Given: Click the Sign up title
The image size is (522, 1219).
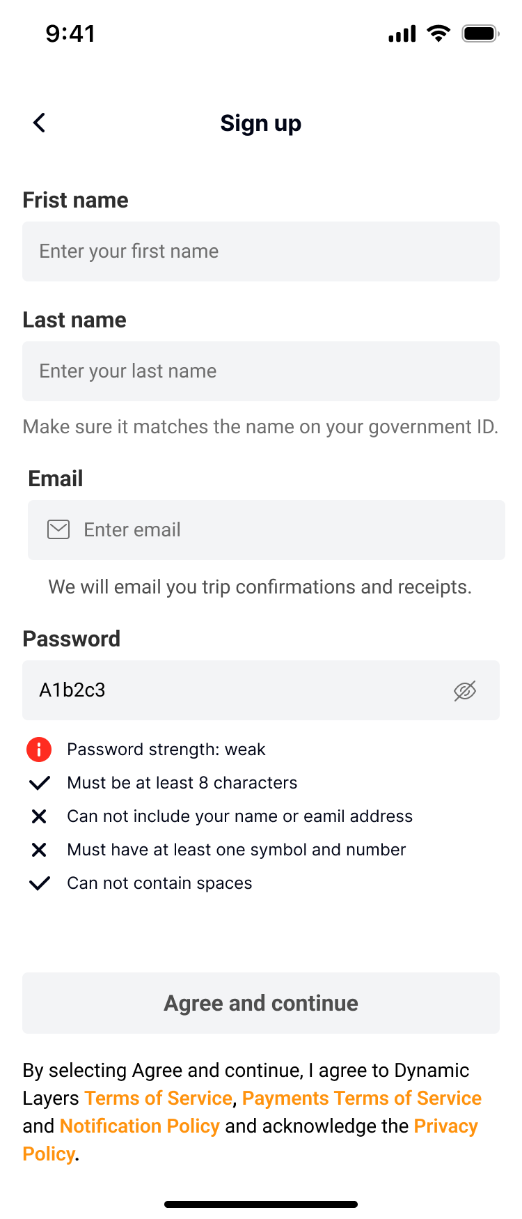Looking at the screenshot, I should tap(261, 123).
